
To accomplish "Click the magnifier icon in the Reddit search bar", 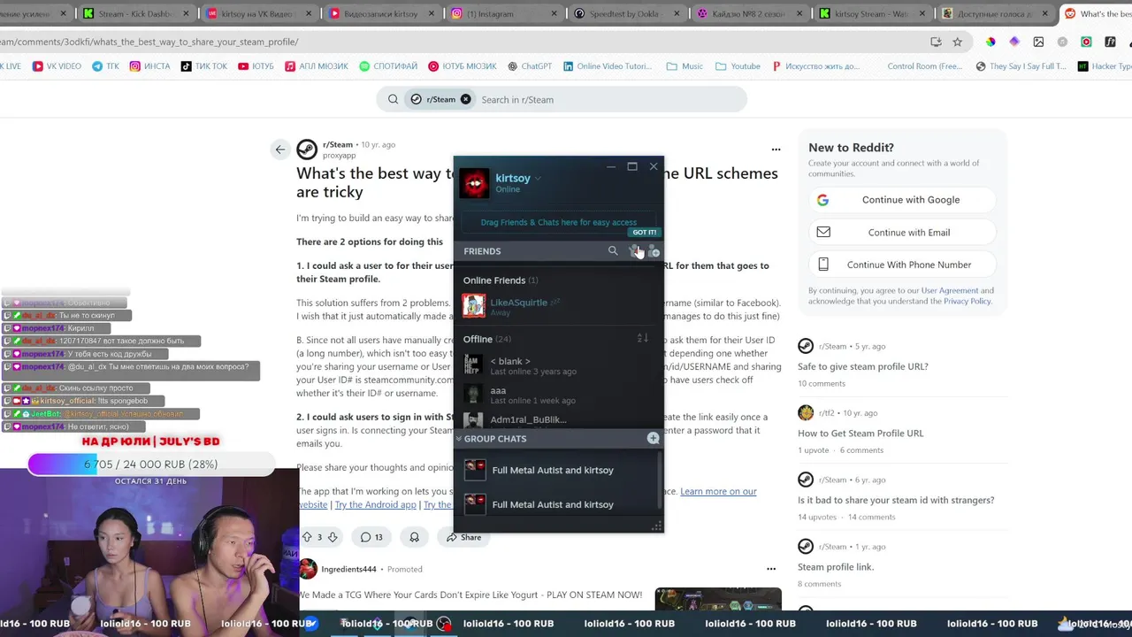I will click(393, 99).
